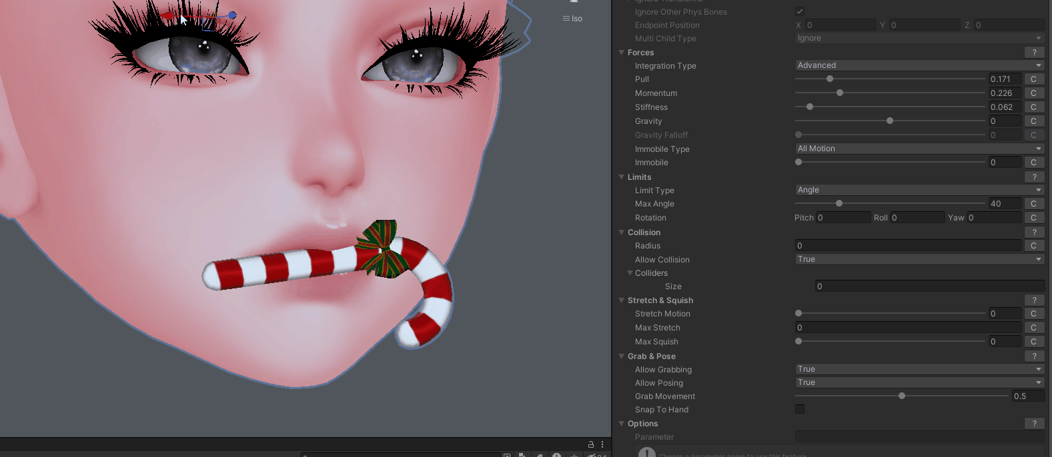1052x457 pixels.
Task: Click the blue Z-axis gizmo handle
Action: [232, 15]
